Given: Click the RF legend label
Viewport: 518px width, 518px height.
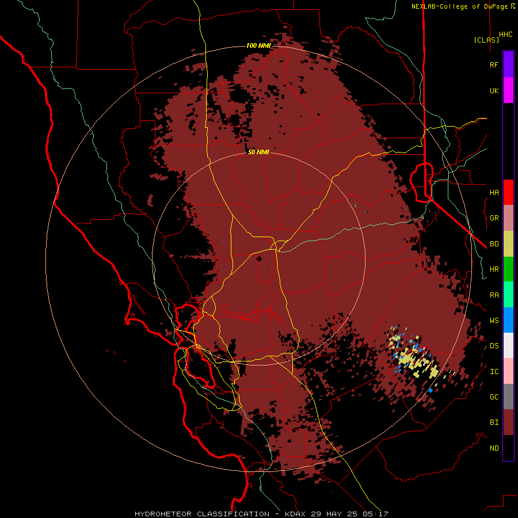Looking at the screenshot, I should click(x=494, y=64).
